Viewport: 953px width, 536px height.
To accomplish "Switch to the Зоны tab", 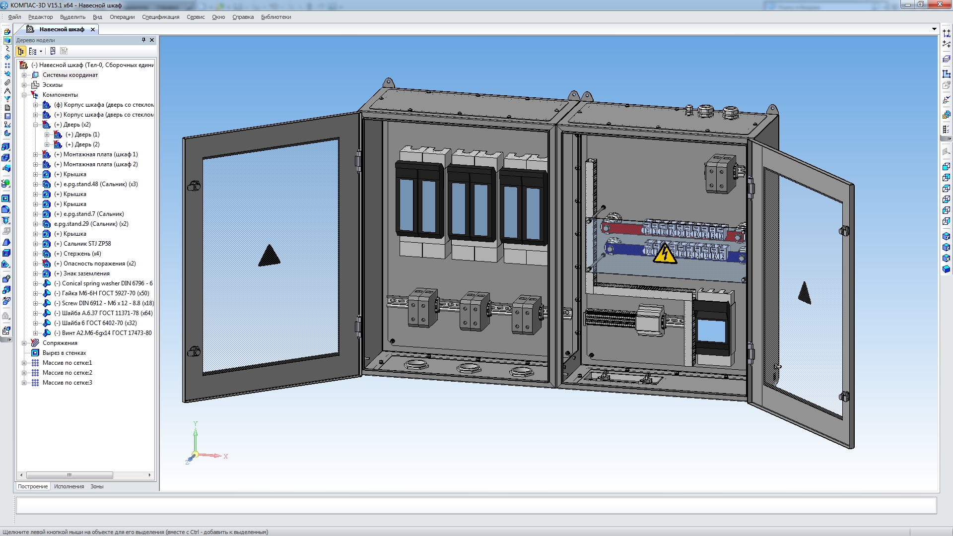I will point(97,486).
